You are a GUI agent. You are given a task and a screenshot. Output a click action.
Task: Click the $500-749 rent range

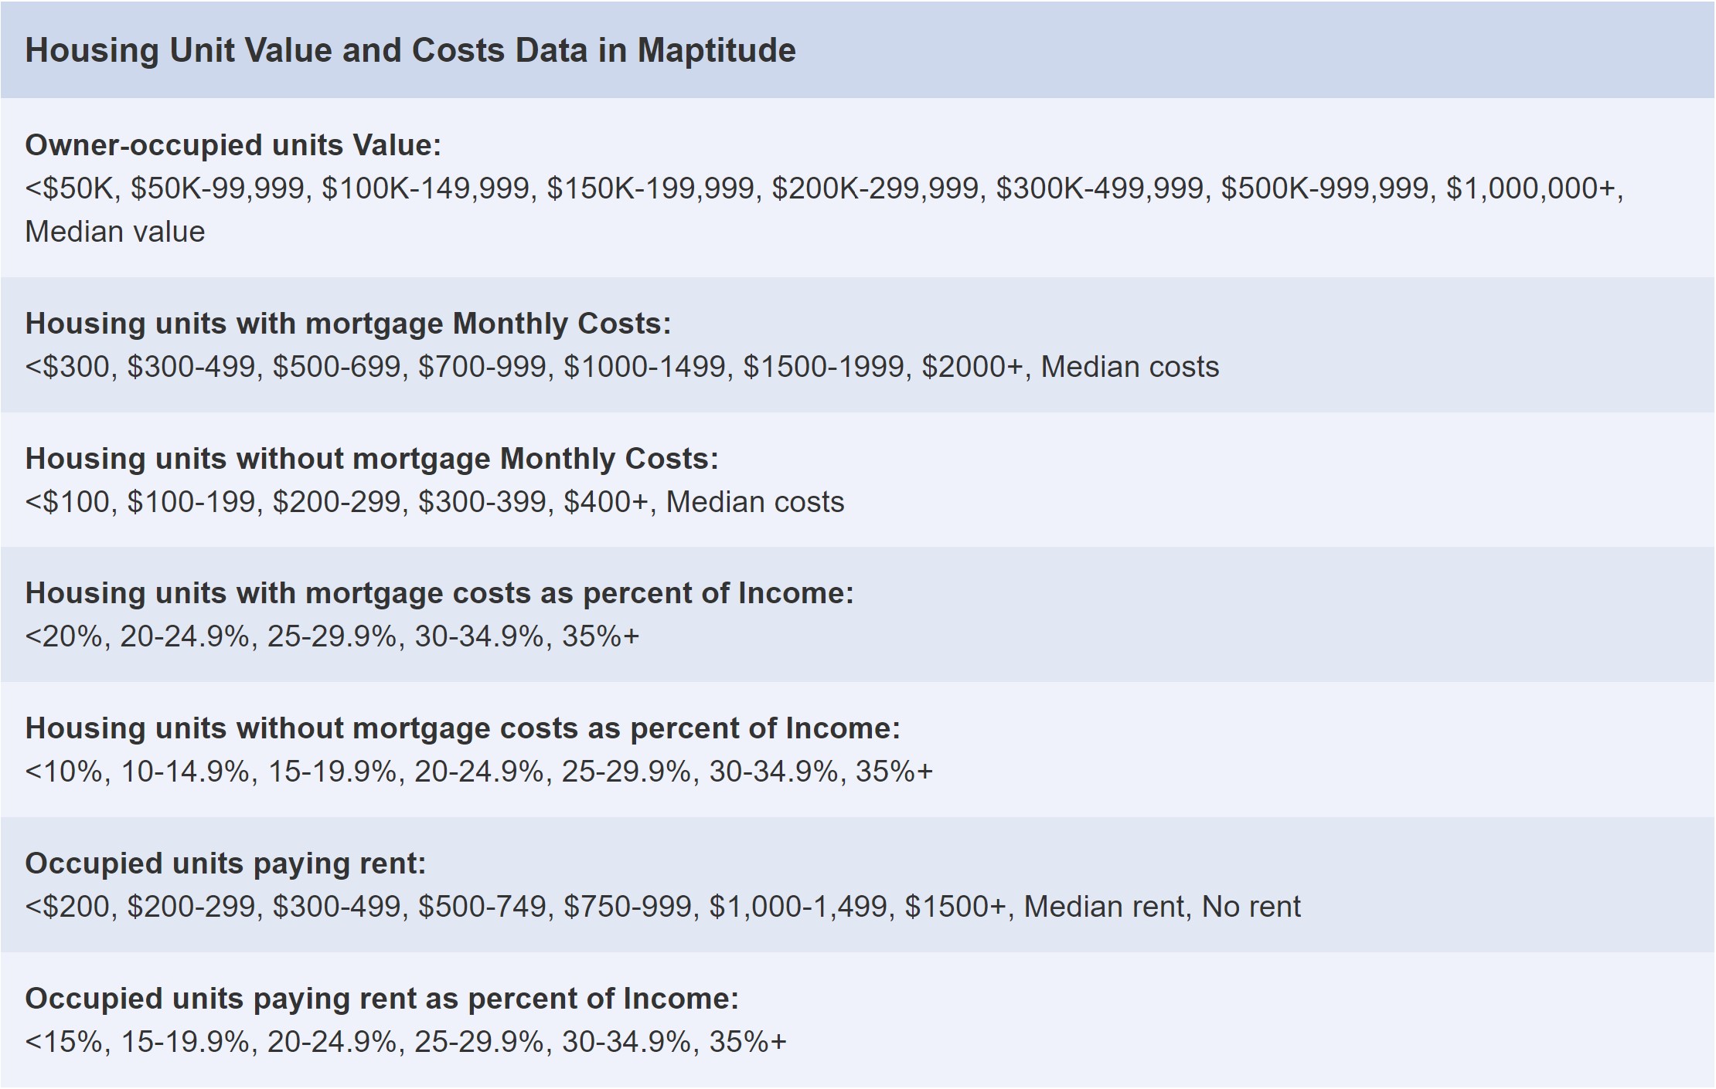click(x=482, y=907)
